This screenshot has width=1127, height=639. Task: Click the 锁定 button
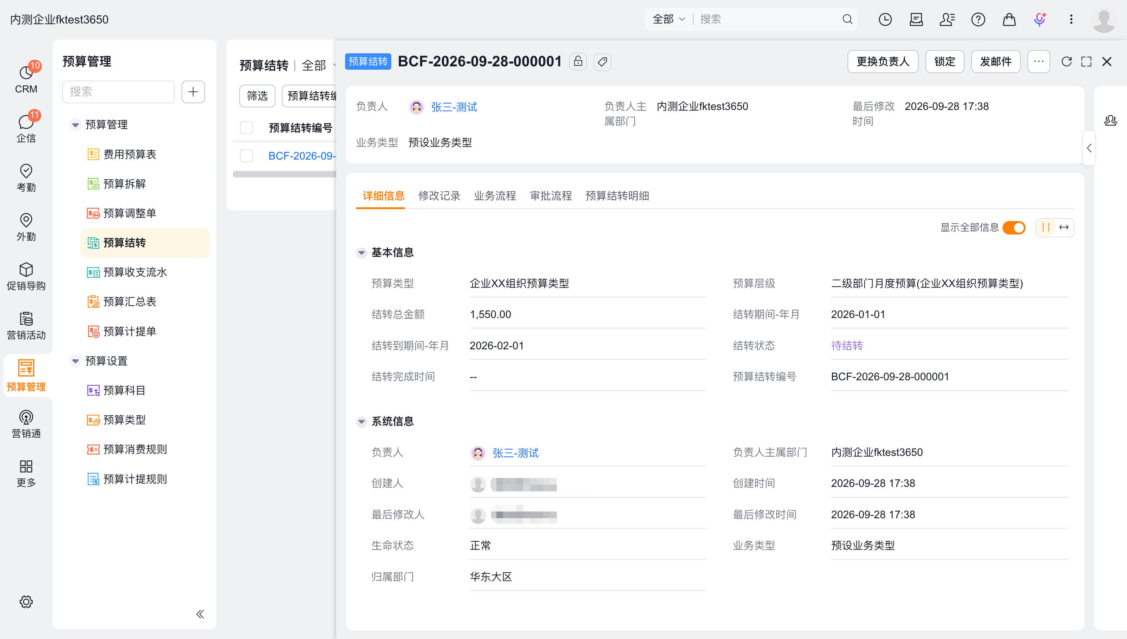[944, 62]
